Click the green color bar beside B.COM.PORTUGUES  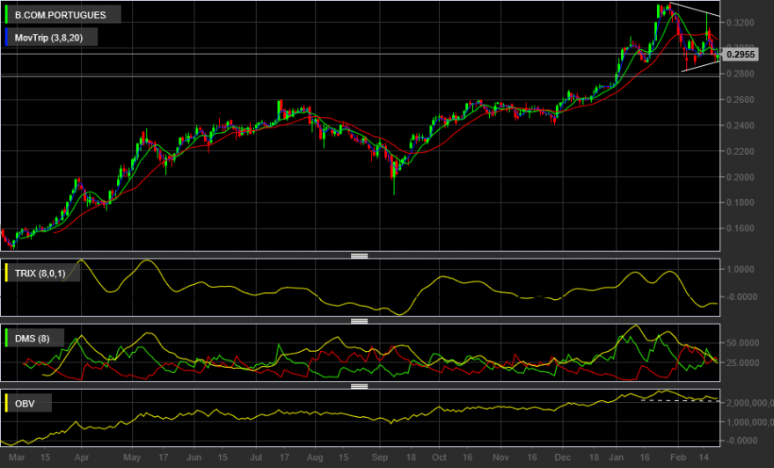(x=6, y=14)
